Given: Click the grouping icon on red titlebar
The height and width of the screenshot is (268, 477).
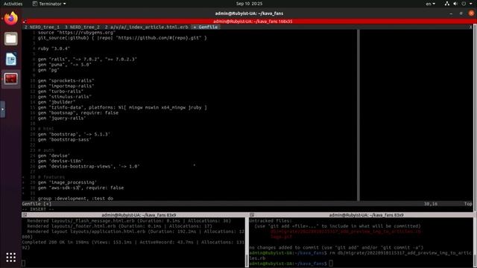Looking at the screenshot, I should (x=25, y=22).
